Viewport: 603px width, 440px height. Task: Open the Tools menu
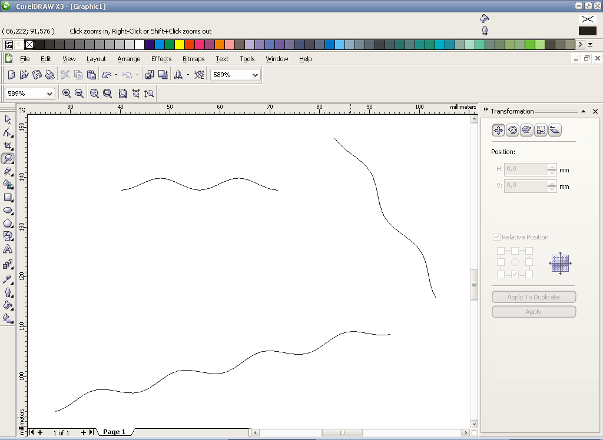click(x=247, y=59)
